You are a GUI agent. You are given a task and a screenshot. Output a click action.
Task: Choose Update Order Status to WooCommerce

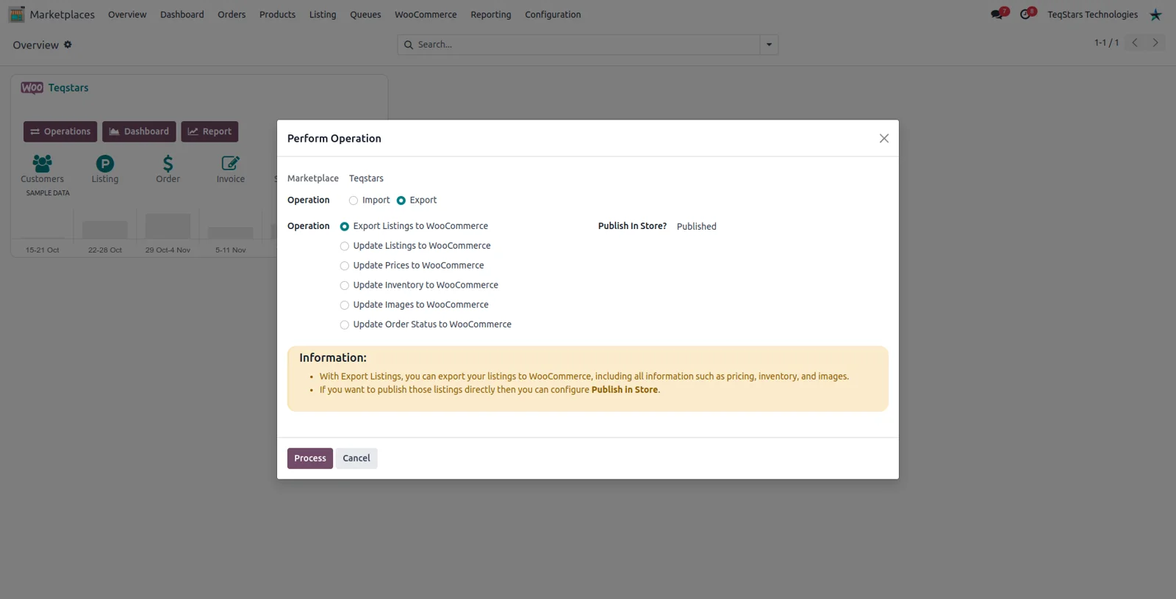tap(345, 324)
